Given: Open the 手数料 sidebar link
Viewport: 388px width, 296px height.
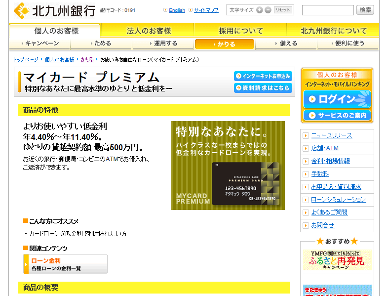Looking at the screenshot, I should pos(320,174).
